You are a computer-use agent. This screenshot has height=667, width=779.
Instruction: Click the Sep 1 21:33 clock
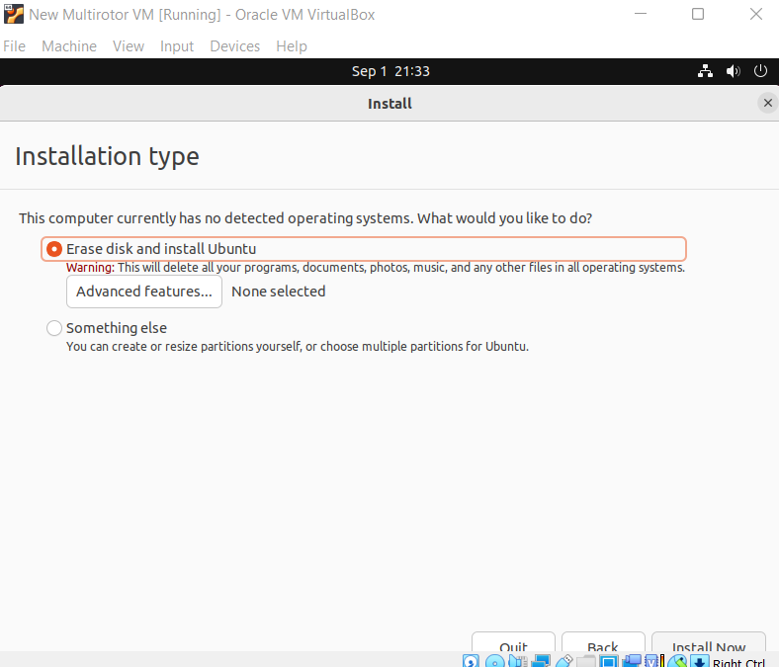(x=390, y=71)
